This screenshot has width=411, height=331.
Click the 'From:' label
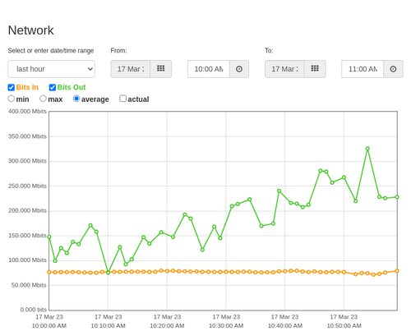[x=118, y=51]
